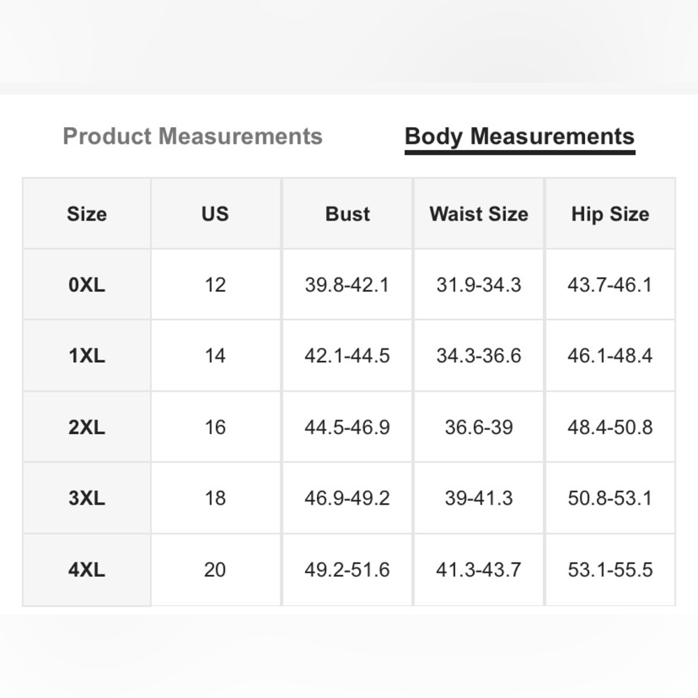Screen dimensions: 698x698
Task: Select the 3XL size row label
Action: pyautogui.click(x=87, y=498)
